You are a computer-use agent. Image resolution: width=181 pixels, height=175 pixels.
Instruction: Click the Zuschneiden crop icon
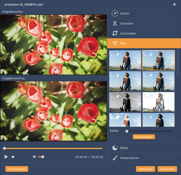point(115,33)
